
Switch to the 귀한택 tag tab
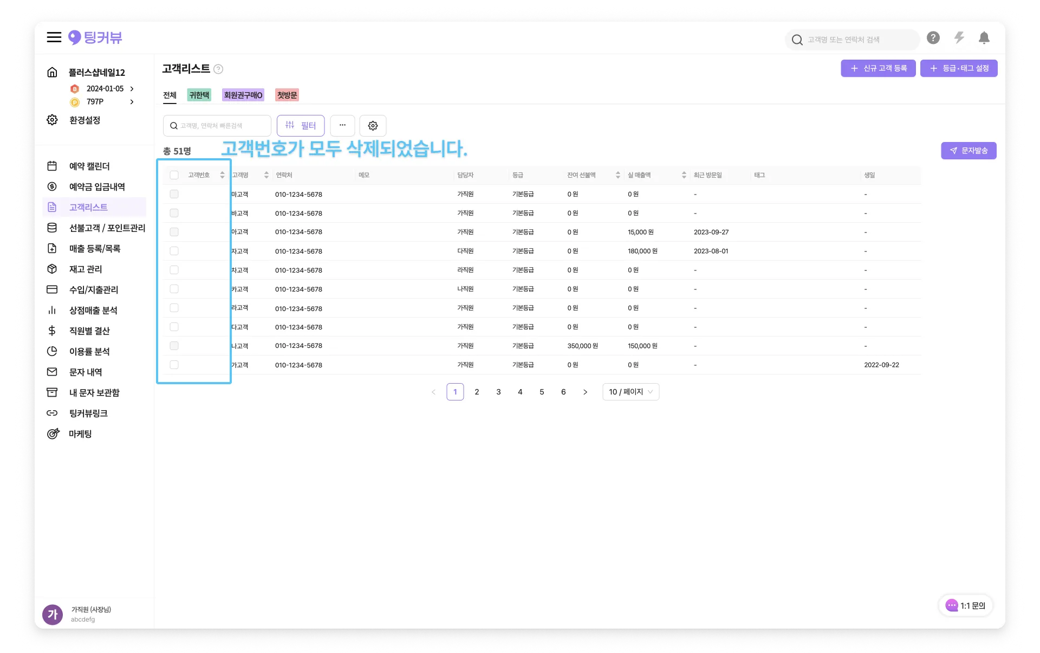click(x=199, y=95)
